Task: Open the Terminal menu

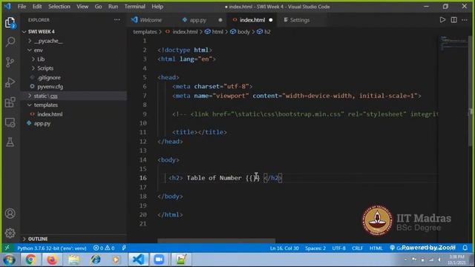Action: [135, 7]
